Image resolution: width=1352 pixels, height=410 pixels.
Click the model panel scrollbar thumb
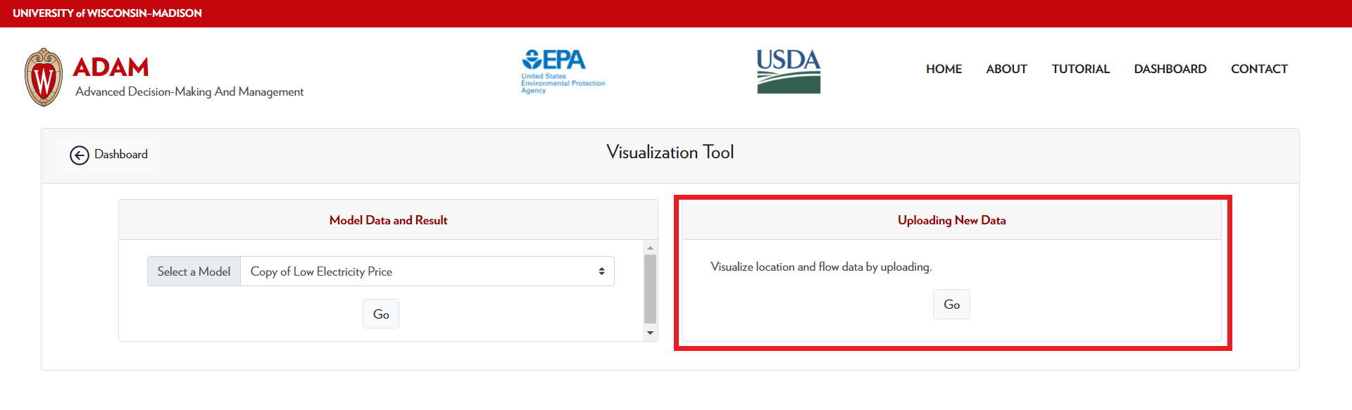pyautogui.click(x=650, y=288)
